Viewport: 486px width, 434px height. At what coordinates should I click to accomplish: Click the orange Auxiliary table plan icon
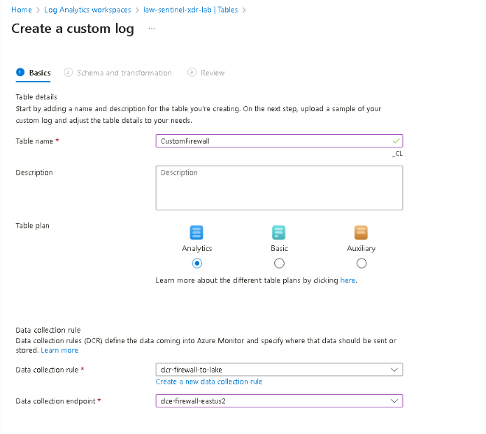[x=361, y=232]
